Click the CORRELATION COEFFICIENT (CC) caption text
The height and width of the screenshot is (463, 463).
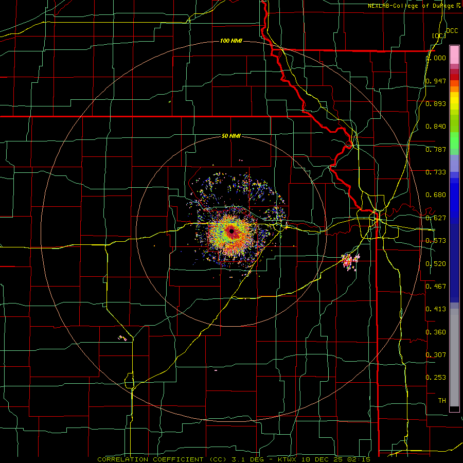tap(162, 459)
